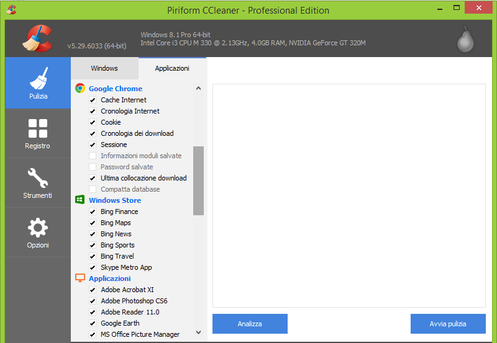Click the Avvia pulizia button
The width and height of the screenshot is (497, 343).
[448, 324]
